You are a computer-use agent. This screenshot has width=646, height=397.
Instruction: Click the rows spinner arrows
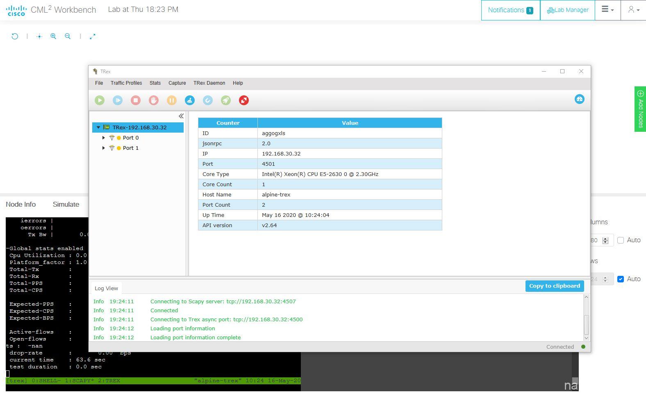point(605,279)
